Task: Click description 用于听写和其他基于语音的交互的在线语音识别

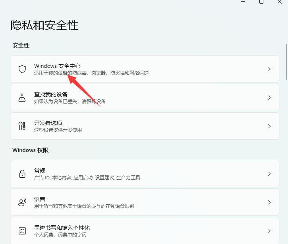Action: [84, 206]
